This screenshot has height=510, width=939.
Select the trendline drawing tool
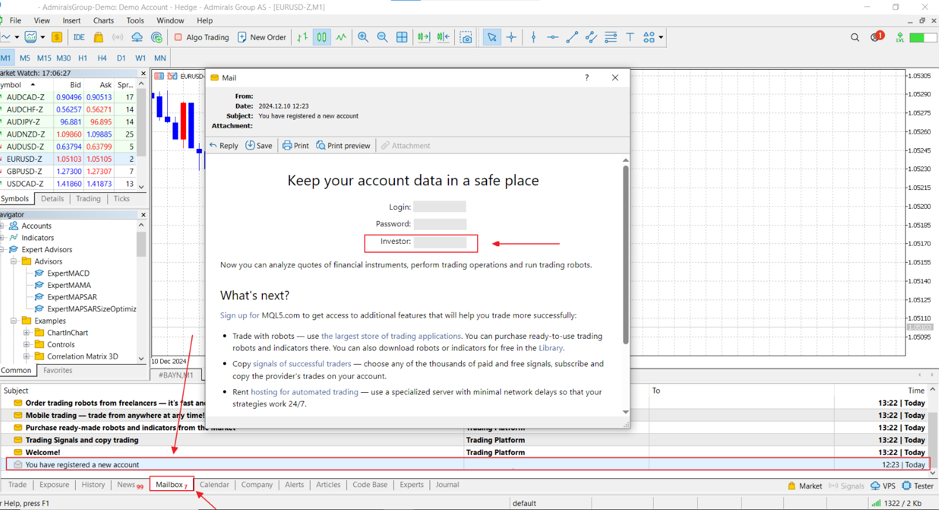click(x=572, y=38)
